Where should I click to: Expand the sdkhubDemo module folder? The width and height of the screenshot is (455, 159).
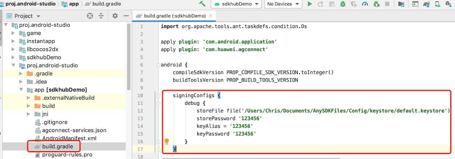13,57
